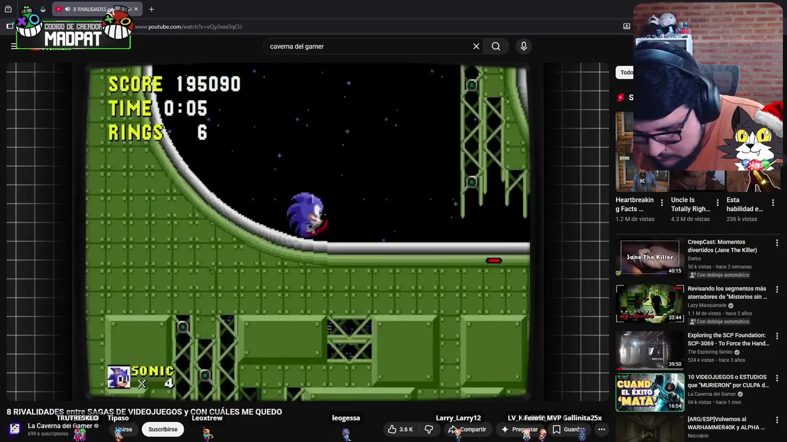787x442 pixels.
Task: Go to the Darbo channel
Action: click(x=695, y=258)
